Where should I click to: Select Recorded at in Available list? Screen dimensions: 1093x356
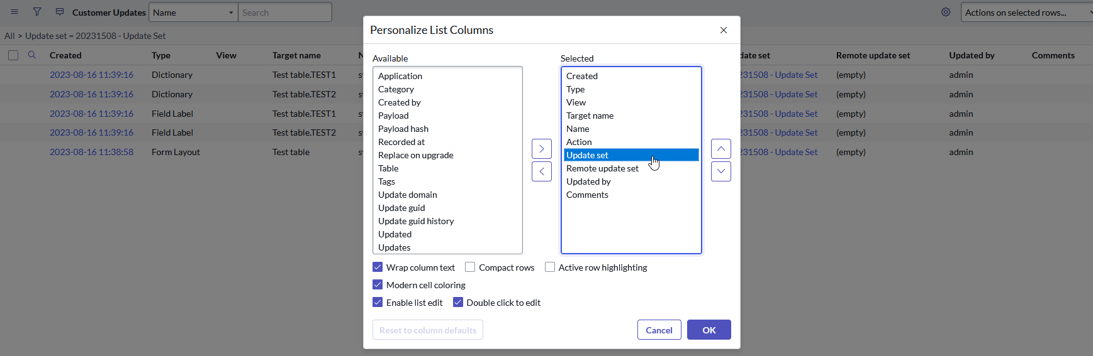[447, 142]
